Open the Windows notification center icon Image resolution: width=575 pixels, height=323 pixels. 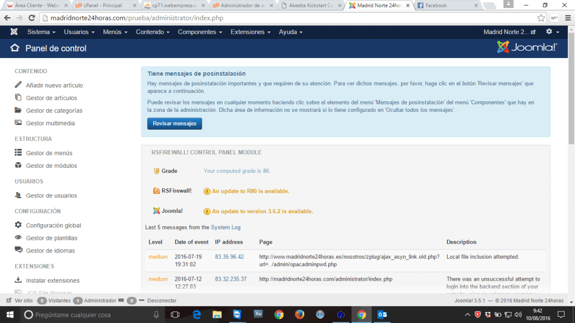pos(561,315)
